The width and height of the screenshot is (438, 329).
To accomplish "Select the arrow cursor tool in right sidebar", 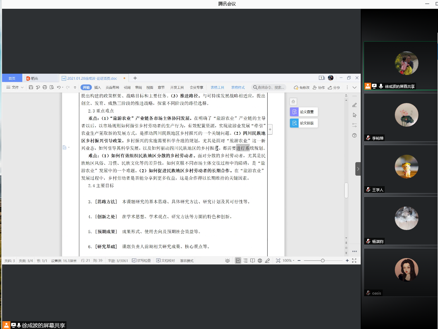I will pyautogui.click(x=354, y=115).
